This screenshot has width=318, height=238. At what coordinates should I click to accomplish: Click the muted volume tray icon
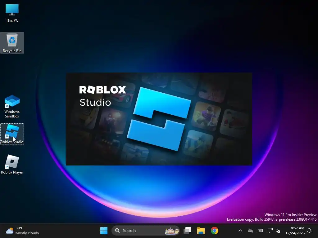point(278,231)
